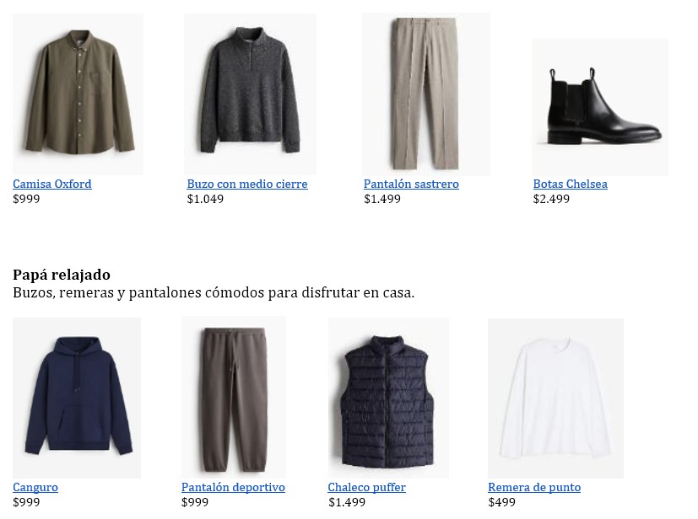This screenshot has width=698, height=519.
Task: Select the gray half-zip sweater image
Action: [x=250, y=94]
